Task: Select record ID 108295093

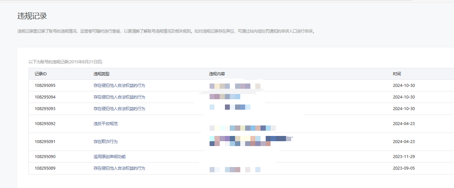Action: [45, 109]
